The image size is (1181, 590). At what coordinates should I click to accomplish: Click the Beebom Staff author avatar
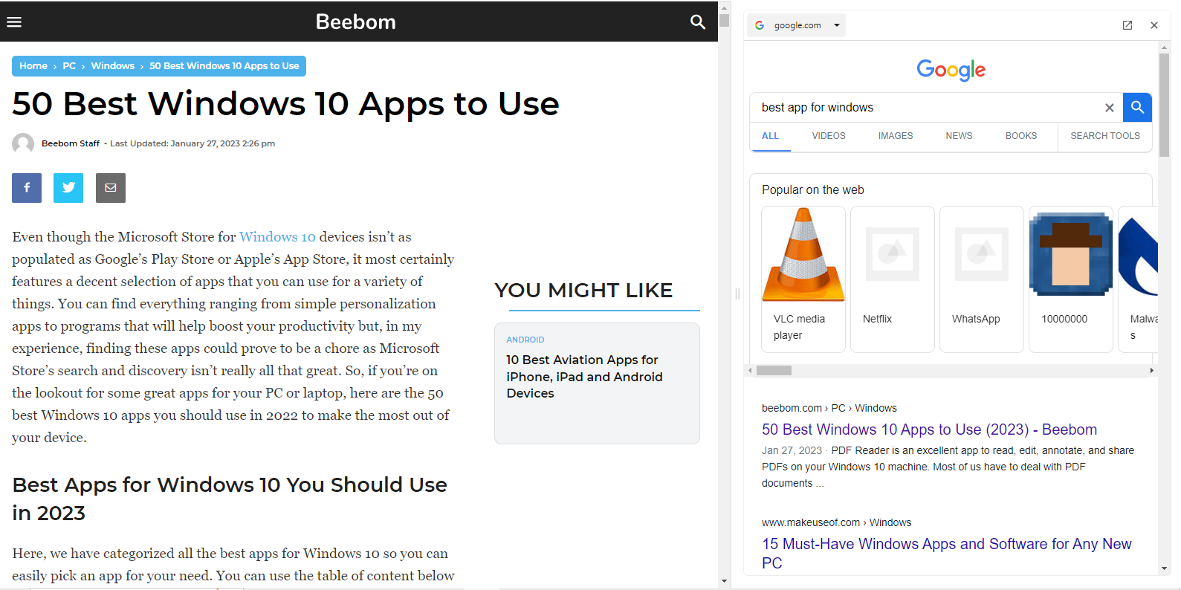tap(23, 143)
